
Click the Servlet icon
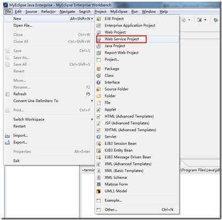98,137
